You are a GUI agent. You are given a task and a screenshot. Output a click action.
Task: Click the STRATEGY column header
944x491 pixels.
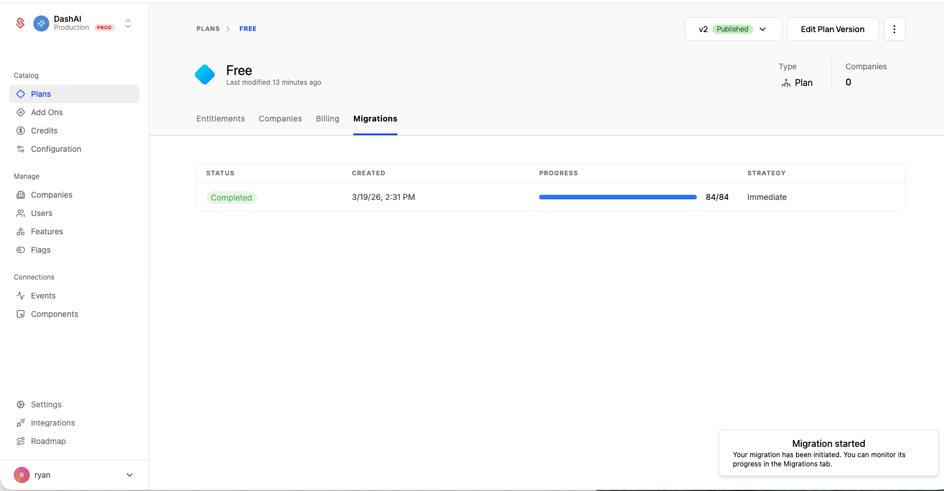tap(766, 173)
